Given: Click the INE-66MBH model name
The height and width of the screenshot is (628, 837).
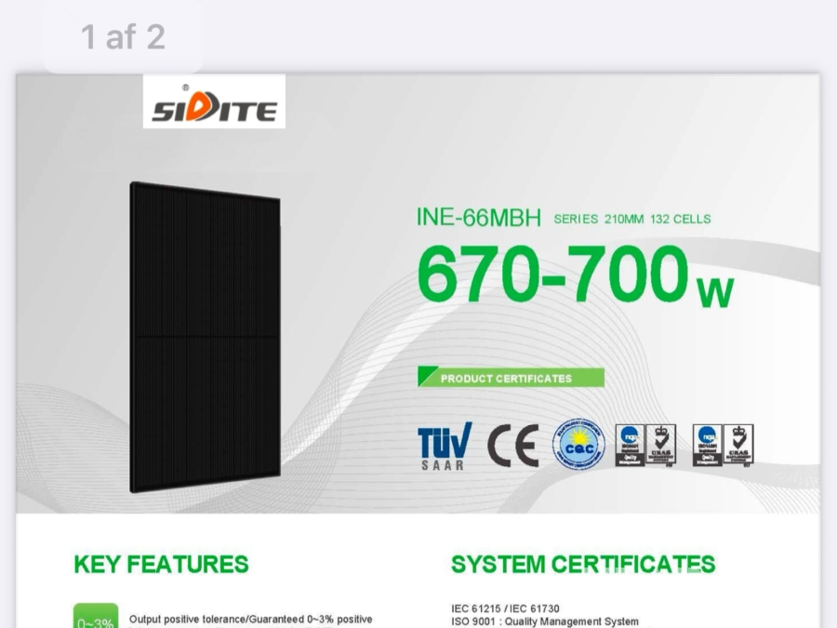Looking at the screenshot, I should 479,218.
